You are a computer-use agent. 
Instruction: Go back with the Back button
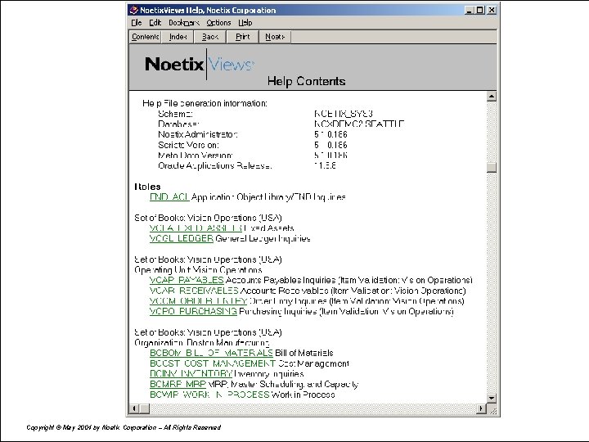210,37
